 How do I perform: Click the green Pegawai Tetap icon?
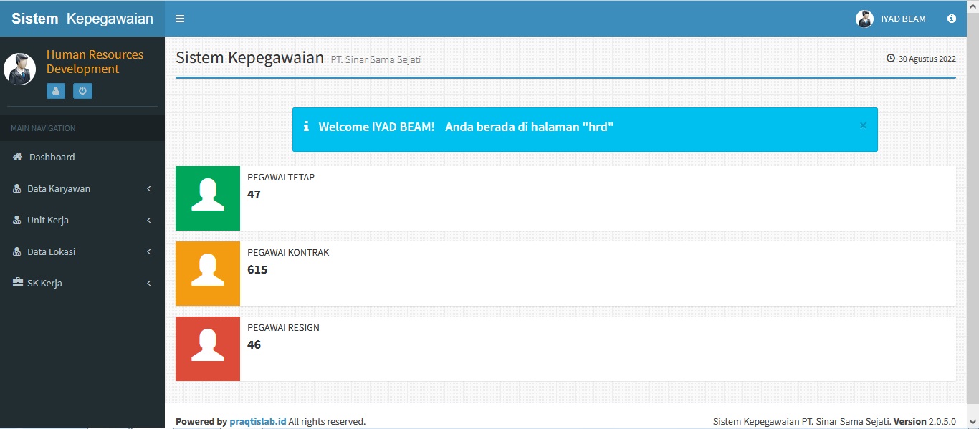[208, 198]
